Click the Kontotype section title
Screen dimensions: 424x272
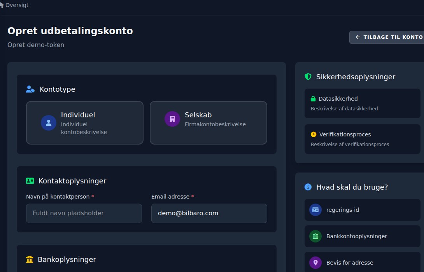coord(57,89)
